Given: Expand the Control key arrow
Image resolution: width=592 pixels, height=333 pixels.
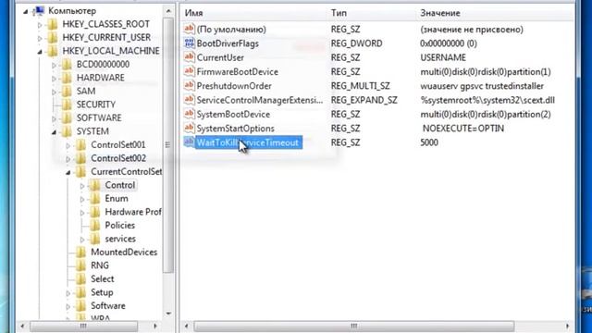Looking at the screenshot, I should pos(82,186).
